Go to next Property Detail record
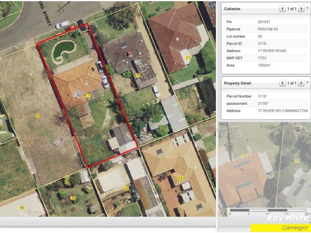Viewport: 311px width, 233px height. pos(301,83)
